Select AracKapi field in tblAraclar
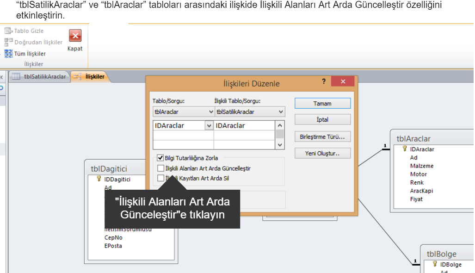 421,191
